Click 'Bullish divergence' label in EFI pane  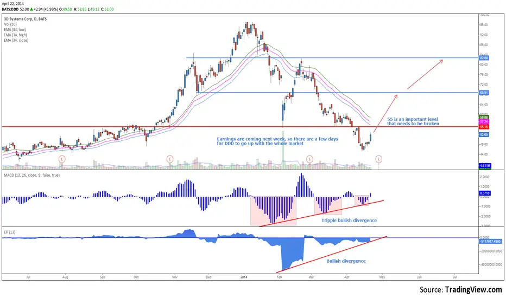[346, 261]
